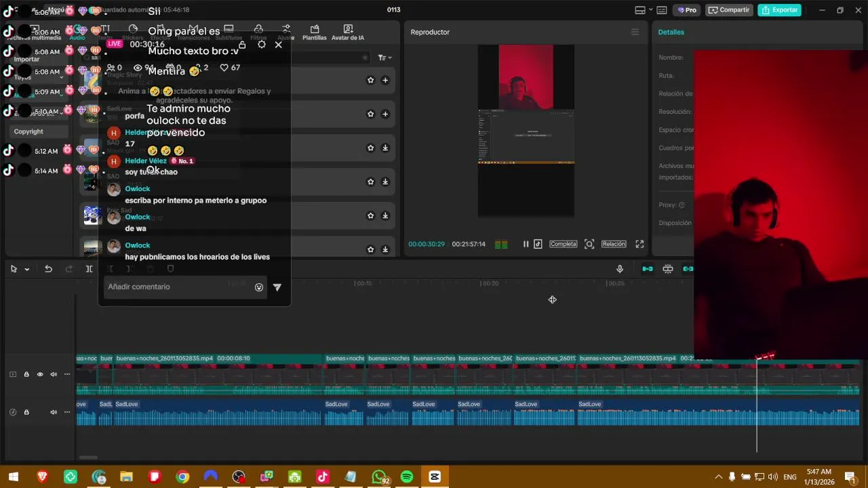The width and height of the screenshot is (868, 488).
Task: Download the SAD Moonlight track
Action: coord(385,148)
